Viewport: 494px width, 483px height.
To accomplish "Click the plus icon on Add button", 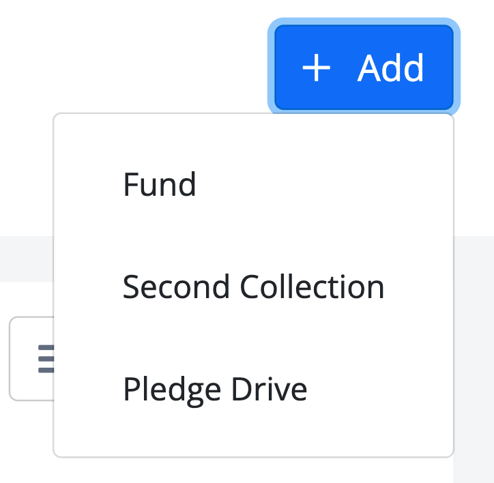I will click(x=316, y=68).
